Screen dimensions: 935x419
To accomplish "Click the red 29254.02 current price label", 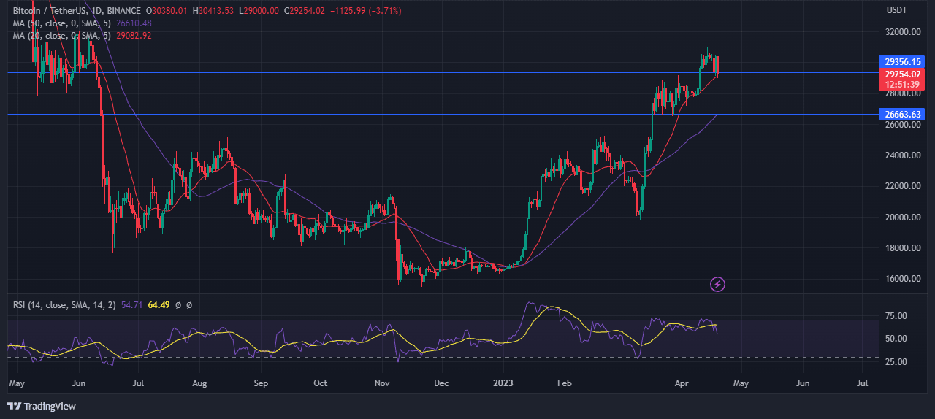I will [904, 73].
